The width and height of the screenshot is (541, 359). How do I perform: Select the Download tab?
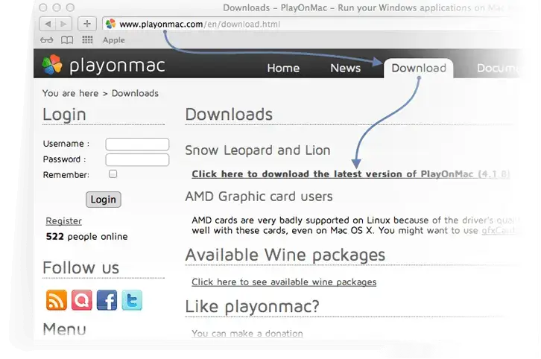tap(419, 68)
